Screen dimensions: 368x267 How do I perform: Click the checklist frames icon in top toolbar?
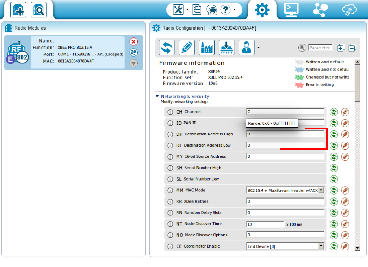(197, 10)
